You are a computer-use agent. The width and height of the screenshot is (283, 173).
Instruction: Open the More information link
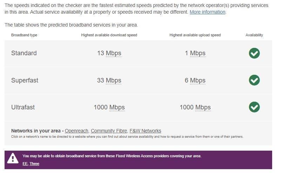tap(207, 12)
